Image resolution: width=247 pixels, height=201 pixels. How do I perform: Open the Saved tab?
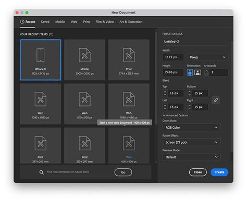[45, 22]
